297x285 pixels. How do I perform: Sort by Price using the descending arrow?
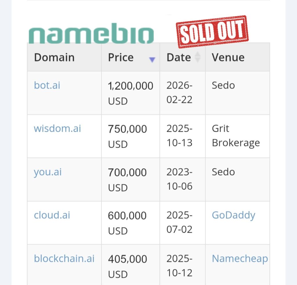[x=152, y=60]
